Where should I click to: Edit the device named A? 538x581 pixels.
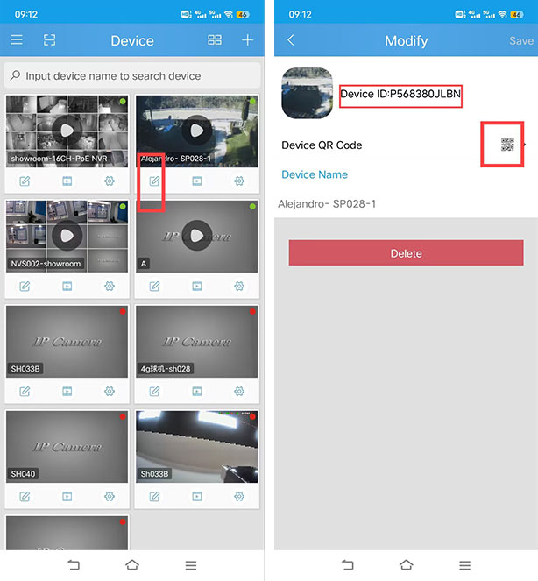click(x=154, y=286)
